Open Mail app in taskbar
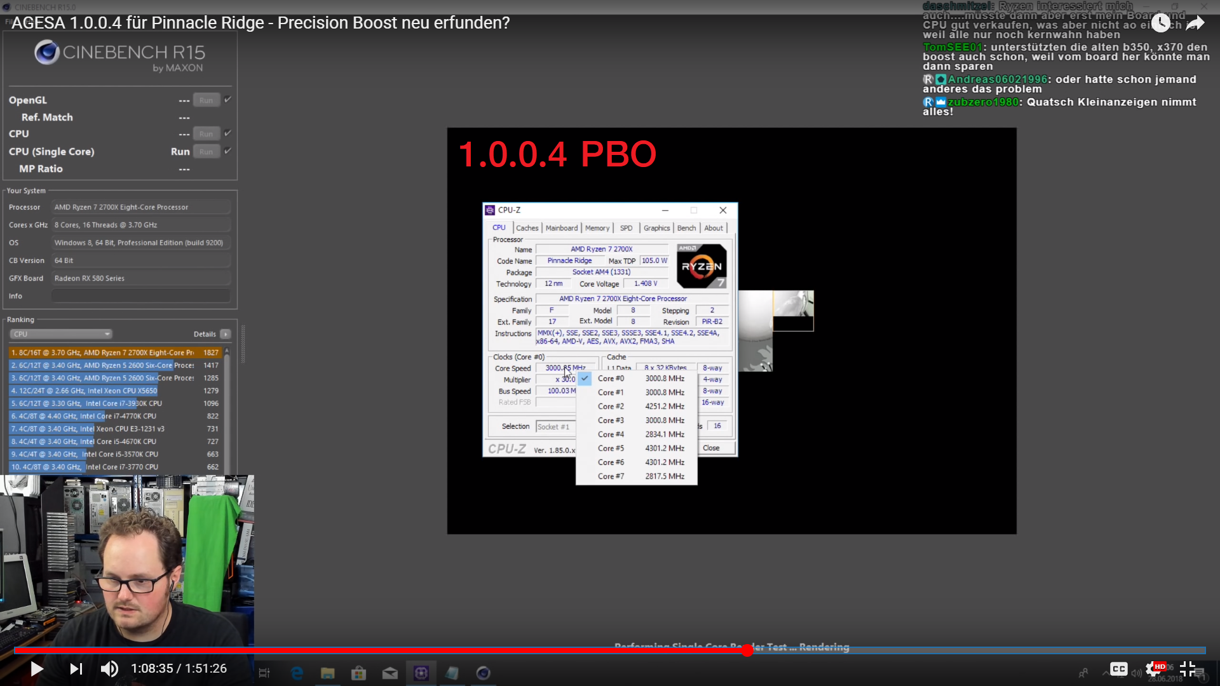 [390, 673]
